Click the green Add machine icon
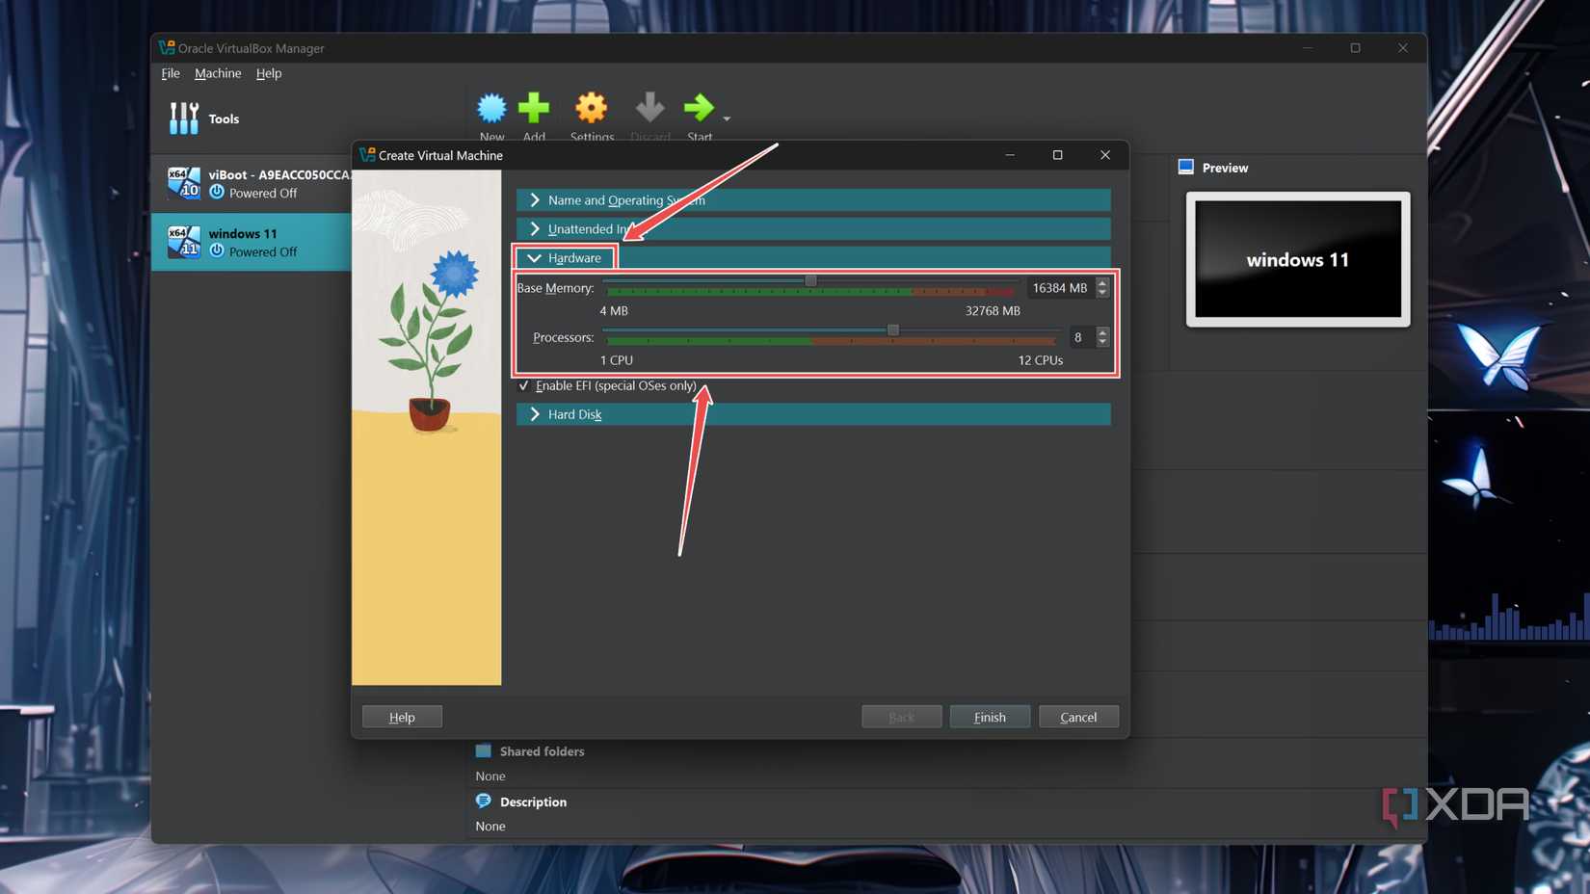The image size is (1590, 894). [534, 109]
